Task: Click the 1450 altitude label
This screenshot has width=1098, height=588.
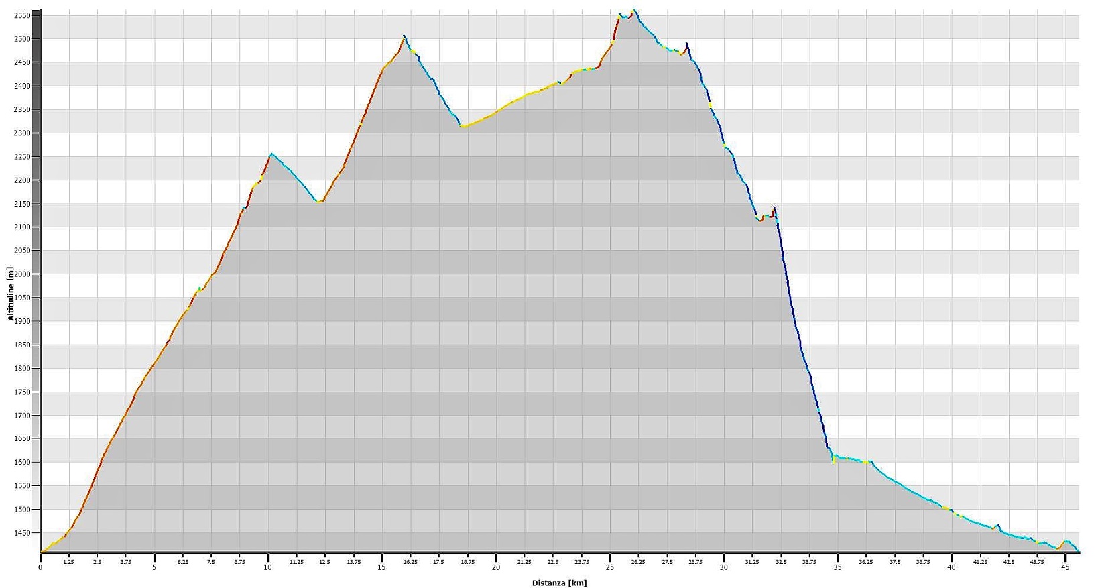Action: point(22,533)
